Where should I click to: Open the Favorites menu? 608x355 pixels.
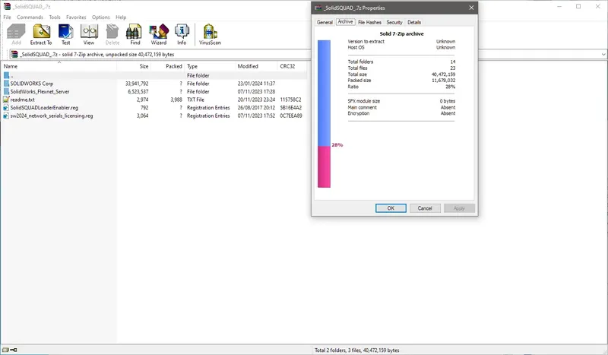[x=76, y=17]
